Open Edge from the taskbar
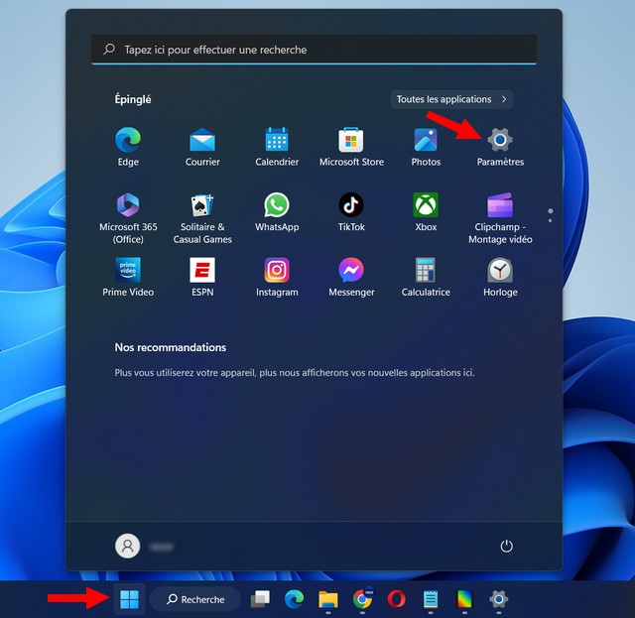The width and height of the screenshot is (635, 618). click(294, 599)
